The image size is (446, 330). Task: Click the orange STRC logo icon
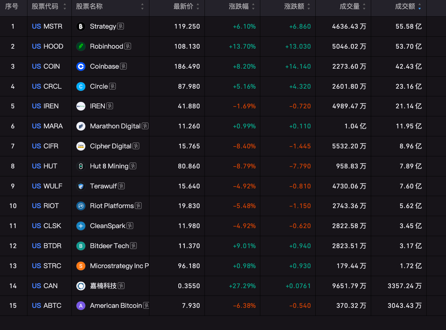point(81,266)
